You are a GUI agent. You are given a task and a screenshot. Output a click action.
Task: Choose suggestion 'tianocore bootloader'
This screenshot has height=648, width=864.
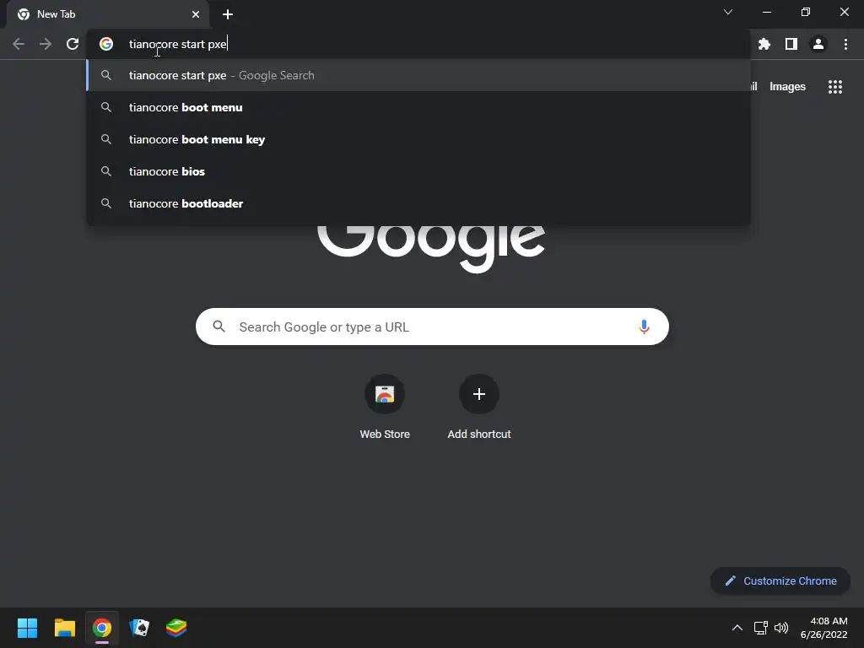418,203
